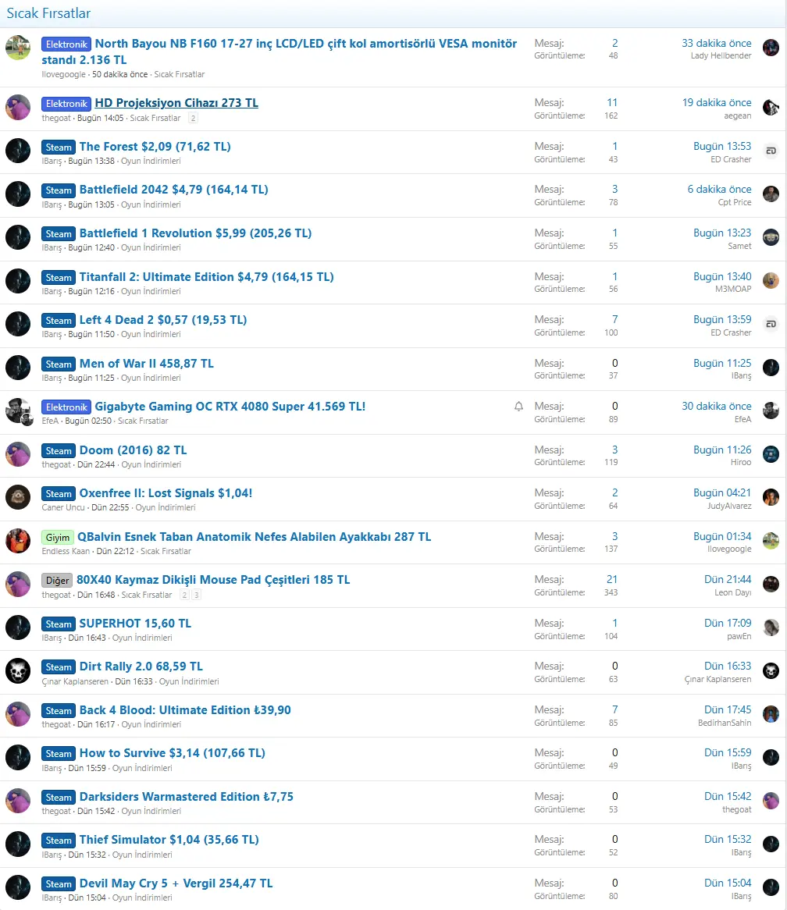This screenshot has height=910, width=787.
Task: Click '6 dakika önce' last post time
Action: tap(719, 189)
